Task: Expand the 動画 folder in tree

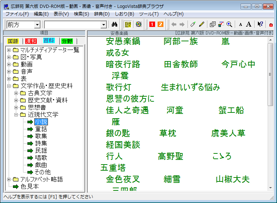Action: click(9, 64)
